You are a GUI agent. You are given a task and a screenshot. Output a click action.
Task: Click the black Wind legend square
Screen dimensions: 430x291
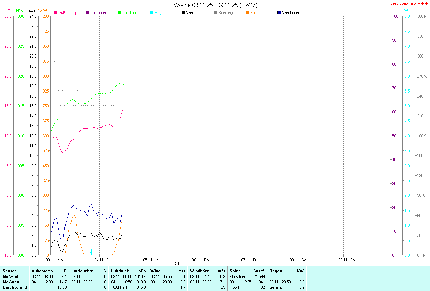(183, 13)
